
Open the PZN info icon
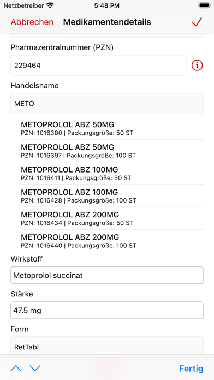tap(197, 66)
